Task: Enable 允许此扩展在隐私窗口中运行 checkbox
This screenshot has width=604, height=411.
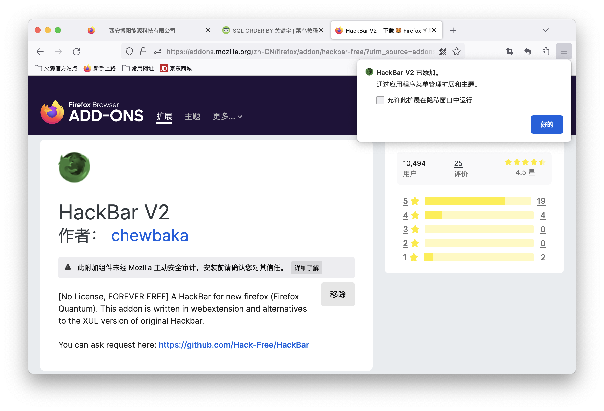Action: click(380, 100)
